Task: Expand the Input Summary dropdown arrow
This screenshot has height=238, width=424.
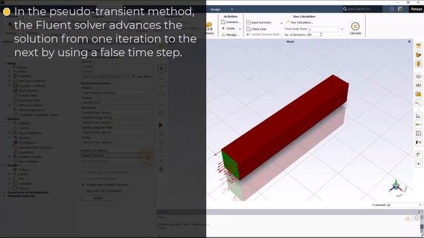Action: (281, 22)
